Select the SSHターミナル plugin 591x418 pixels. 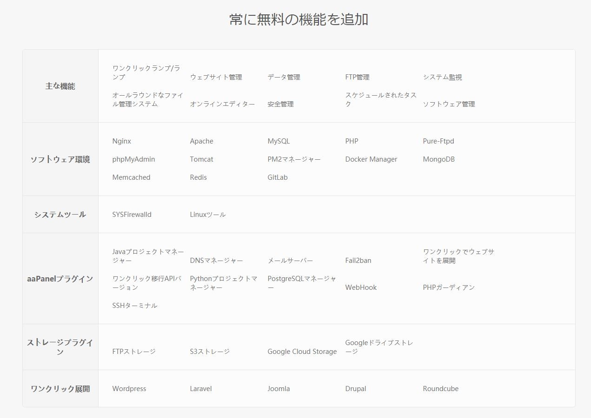point(134,305)
